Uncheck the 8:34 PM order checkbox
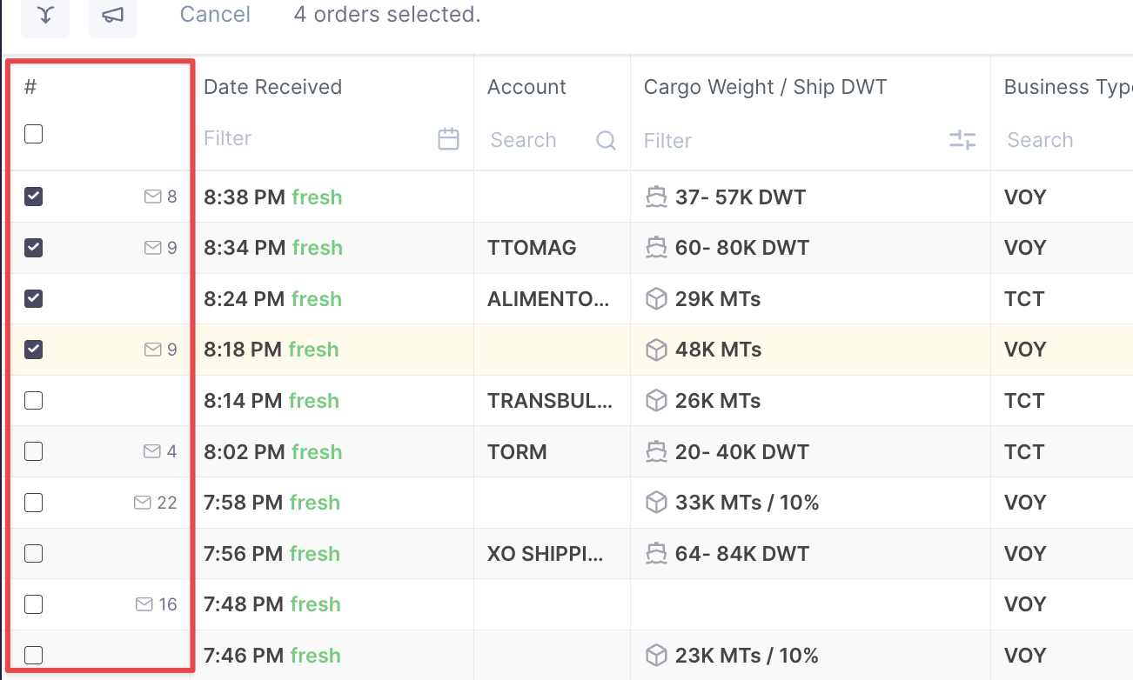1133x680 pixels. [33, 248]
